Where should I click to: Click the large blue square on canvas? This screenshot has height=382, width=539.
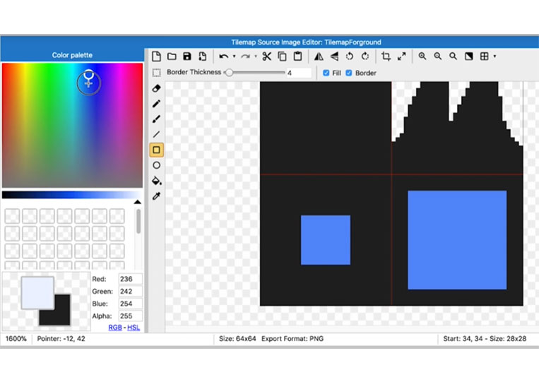click(x=457, y=240)
